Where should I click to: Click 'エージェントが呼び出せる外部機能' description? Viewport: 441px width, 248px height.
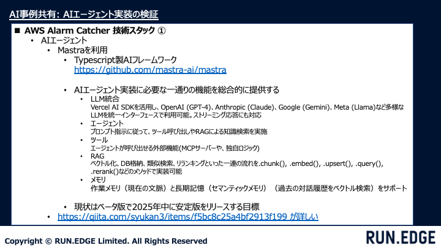(175, 148)
